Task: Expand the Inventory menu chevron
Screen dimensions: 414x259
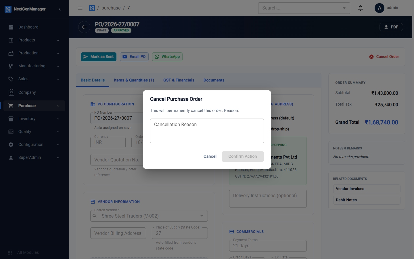Action: [58, 119]
